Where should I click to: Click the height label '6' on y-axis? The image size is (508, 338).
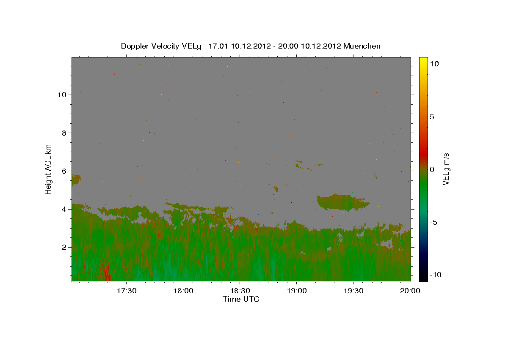click(x=63, y=171)
